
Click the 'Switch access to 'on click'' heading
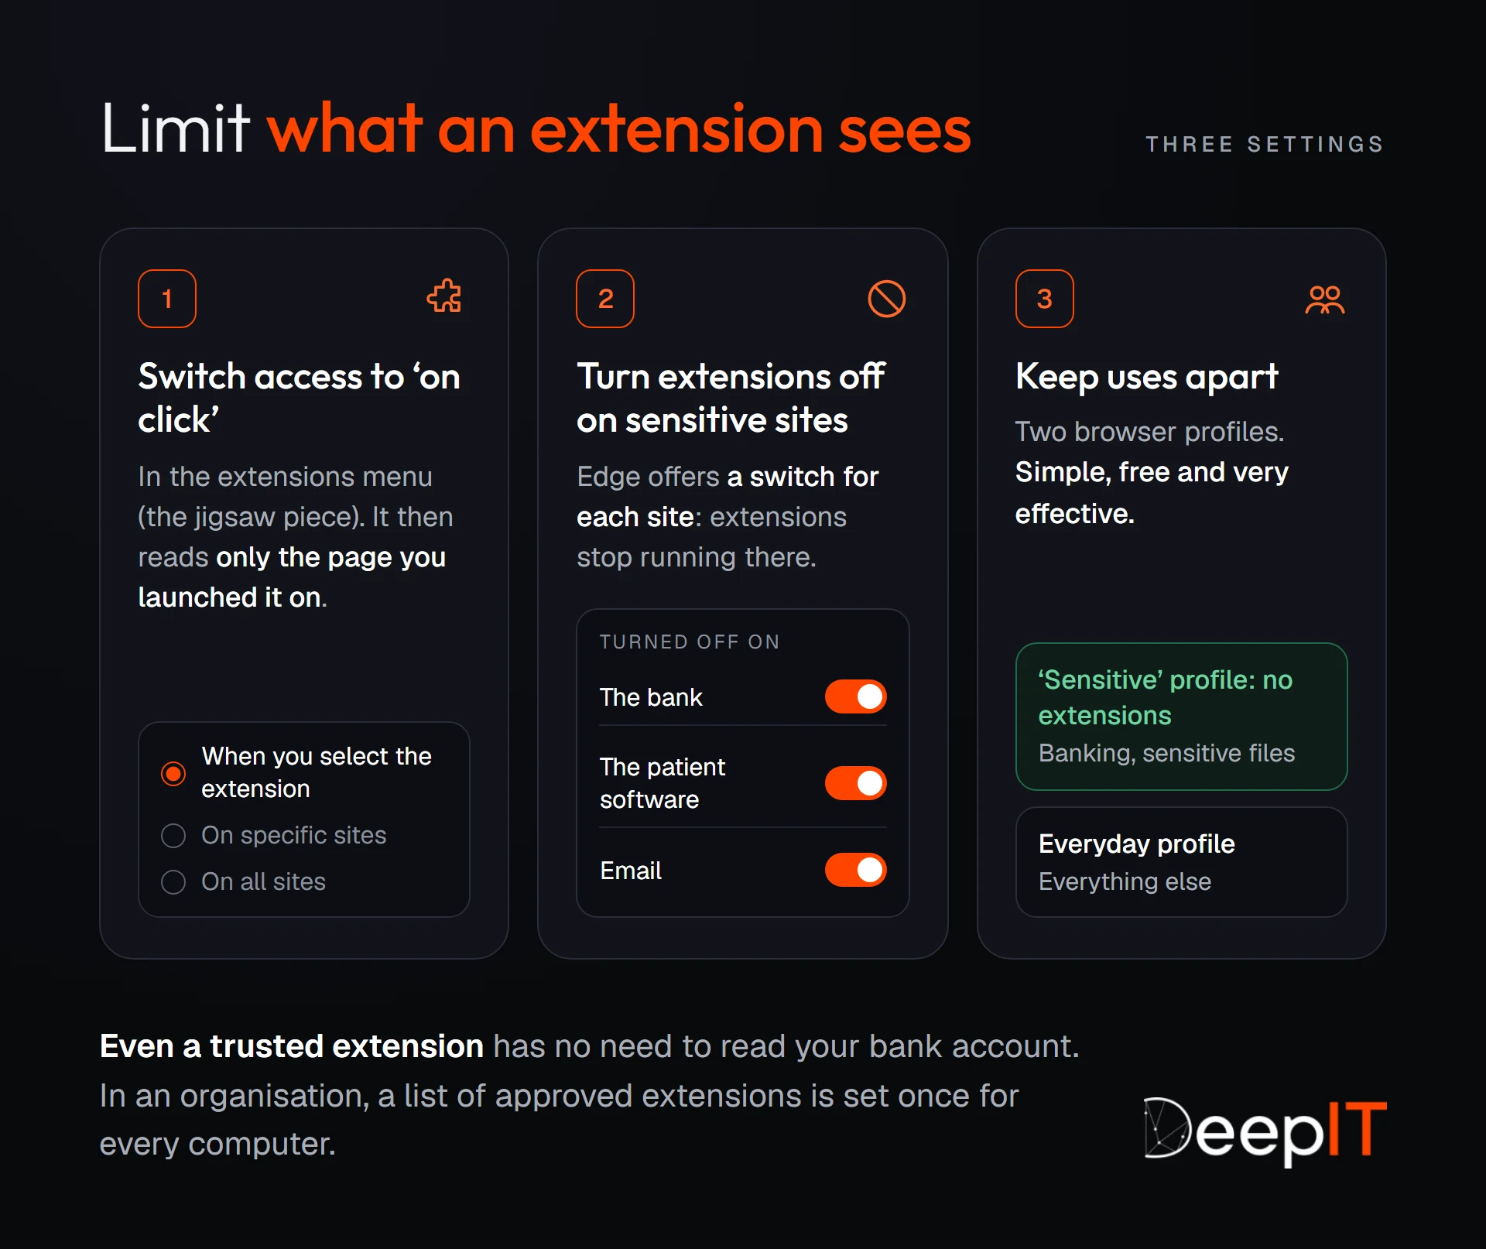[x=300, y=398]
